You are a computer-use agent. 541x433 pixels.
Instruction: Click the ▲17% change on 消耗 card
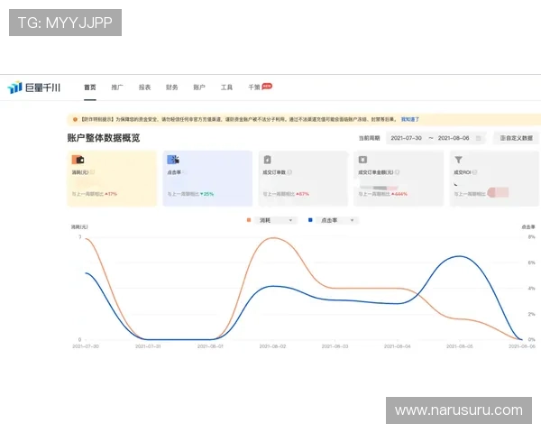111,194
